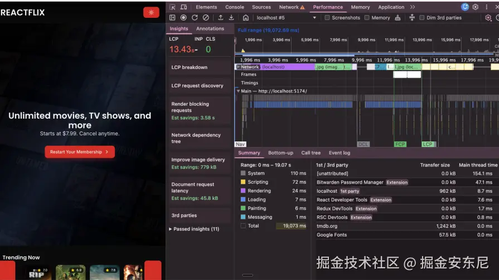Upload a saved profile with the upload icon
The height and width of the screenshot is (280, 499).
click(x=221, y=18)
